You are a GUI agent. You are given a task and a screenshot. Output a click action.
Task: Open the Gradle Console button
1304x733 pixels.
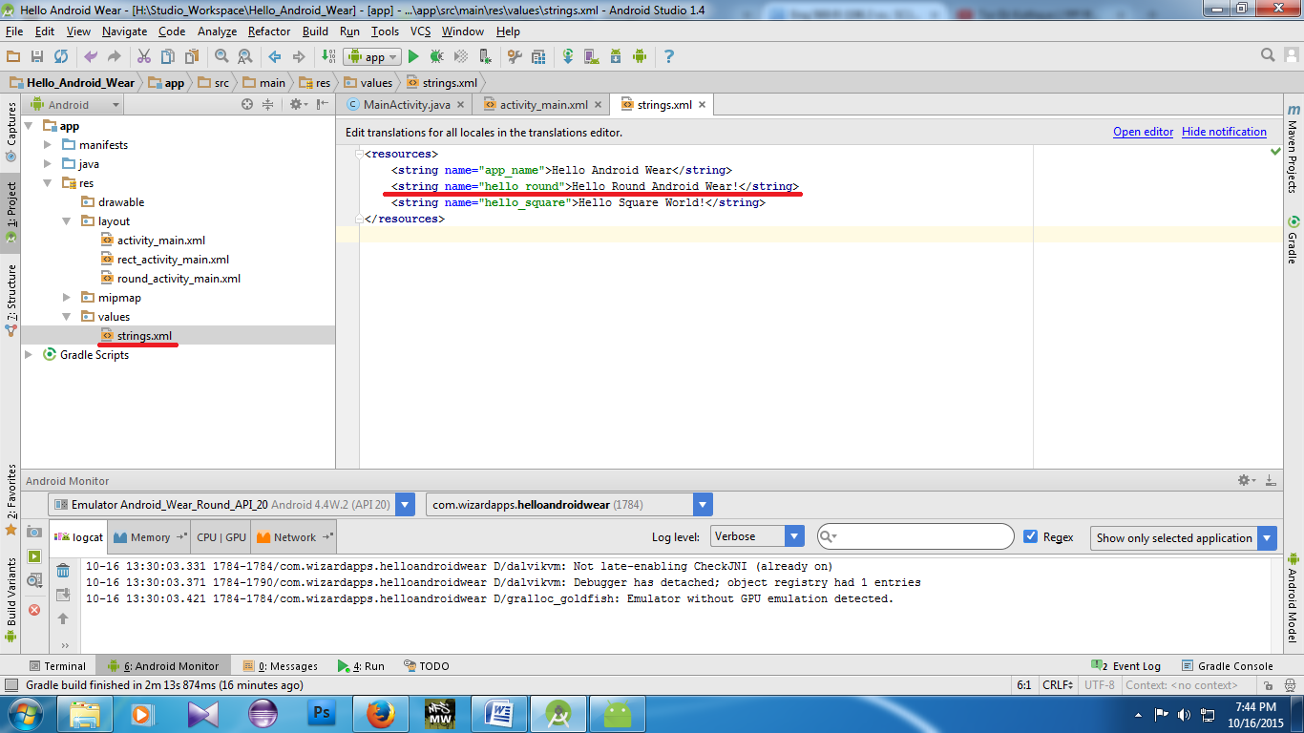pyautogui.click(x=1227, y=666)
